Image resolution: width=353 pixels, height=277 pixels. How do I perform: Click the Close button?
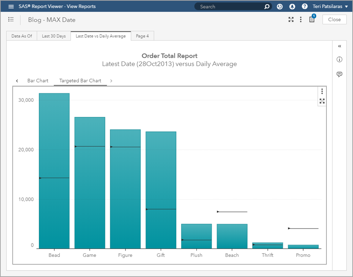pyautogui.click(x=334, y=19)
